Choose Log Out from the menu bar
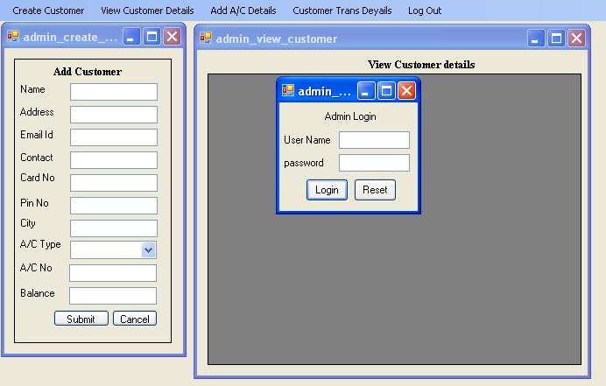The width and height of the screenshot is (606, 386). (x=425, y=11)
